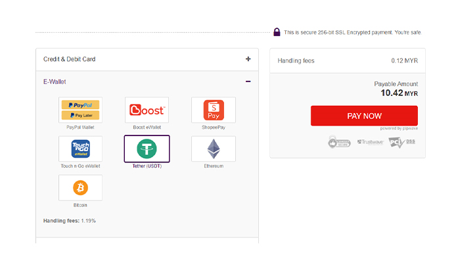Click the Trustwave security badge
460x263 pixels.
pos(370,142)
